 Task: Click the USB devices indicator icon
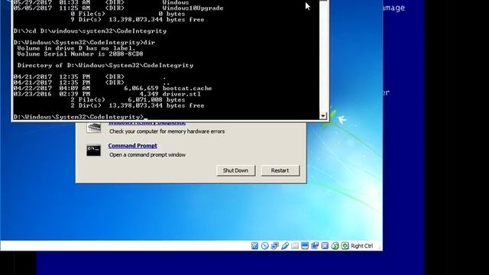[285, 246]
